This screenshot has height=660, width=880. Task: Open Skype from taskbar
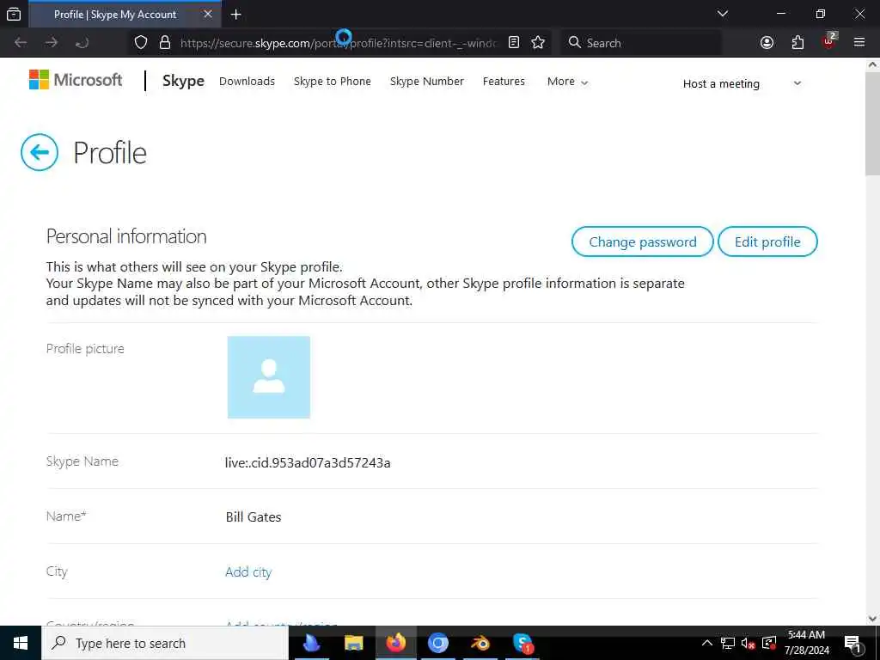(522, 643)
